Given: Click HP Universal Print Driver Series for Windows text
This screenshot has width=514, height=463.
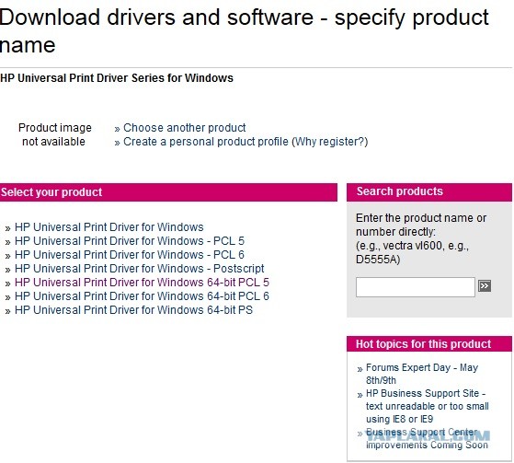Looking at the screenshot, I should [117, 78].
